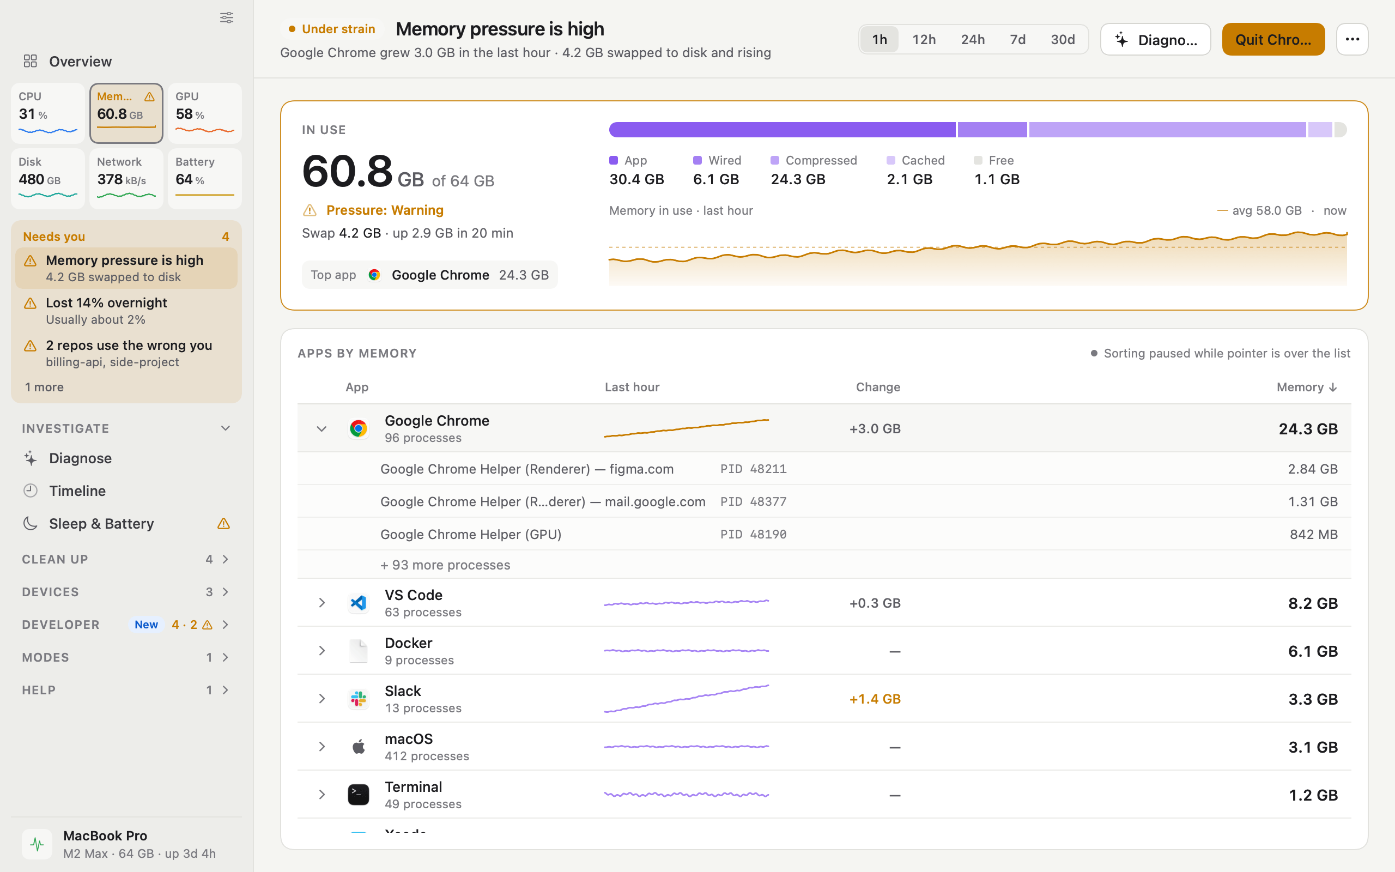Expand the macOS row

click(x=321, y=747)
